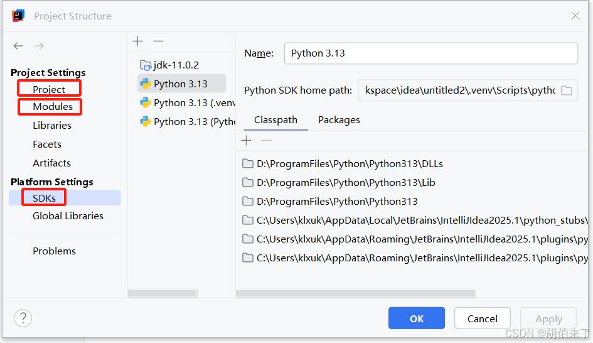Open help with question mark button

click(23, 318)
